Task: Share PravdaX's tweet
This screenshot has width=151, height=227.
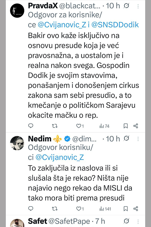Action: (x=135, y=126)
